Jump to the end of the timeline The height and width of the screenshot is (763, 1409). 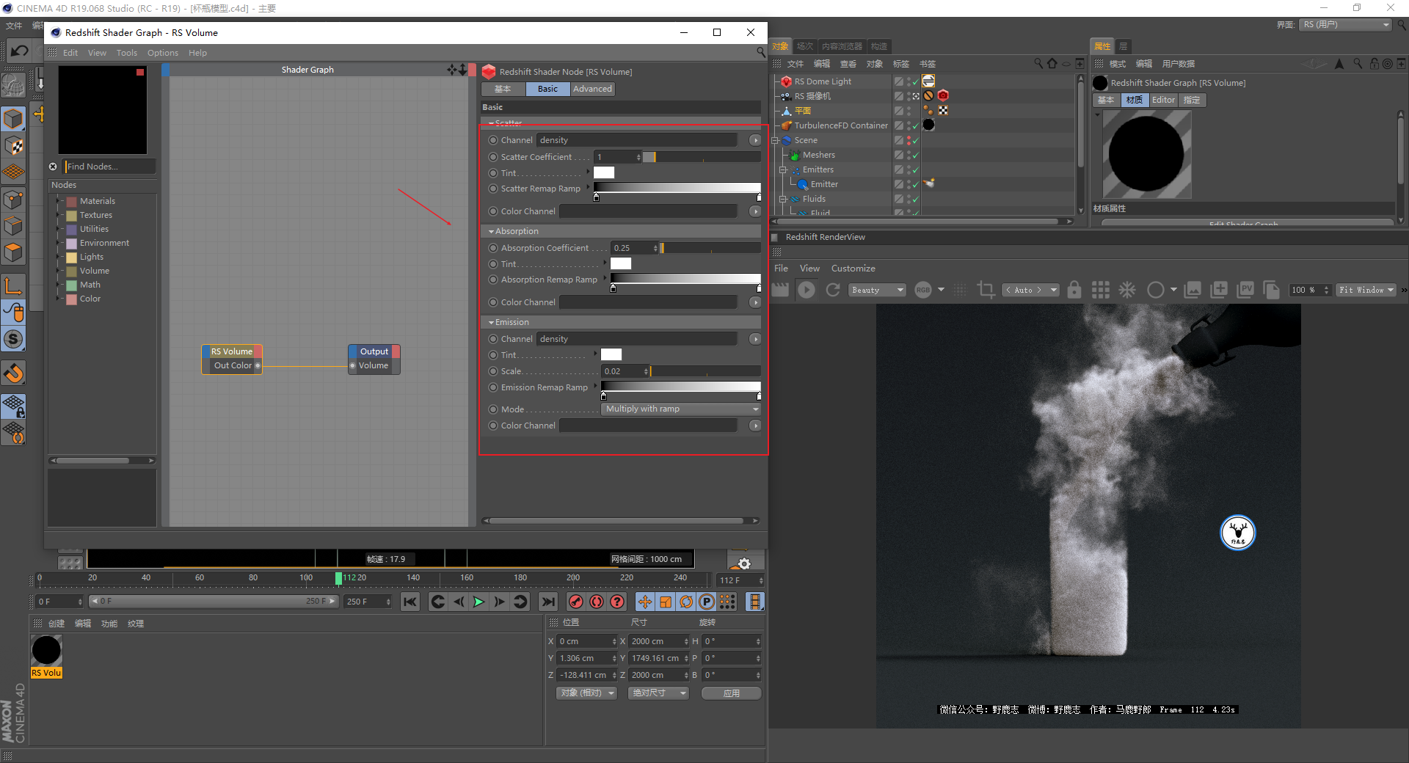tap(547, 602)
